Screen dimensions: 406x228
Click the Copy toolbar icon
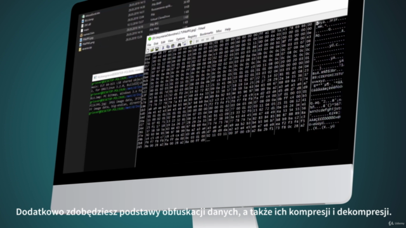(167, 47)
